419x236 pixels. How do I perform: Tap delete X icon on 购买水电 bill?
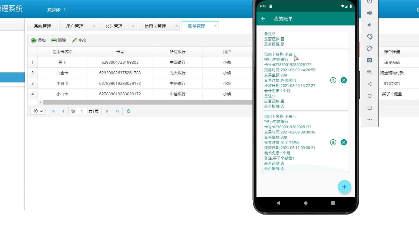click(344, 80)
